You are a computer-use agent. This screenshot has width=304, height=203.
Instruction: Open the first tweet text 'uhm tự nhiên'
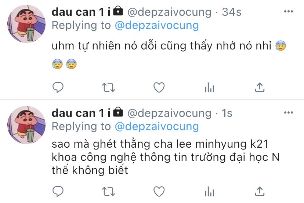169,55
